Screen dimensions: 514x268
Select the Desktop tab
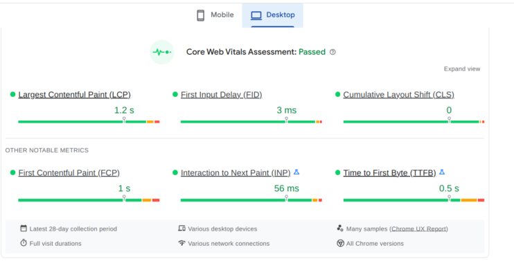(x=273, y=15)
